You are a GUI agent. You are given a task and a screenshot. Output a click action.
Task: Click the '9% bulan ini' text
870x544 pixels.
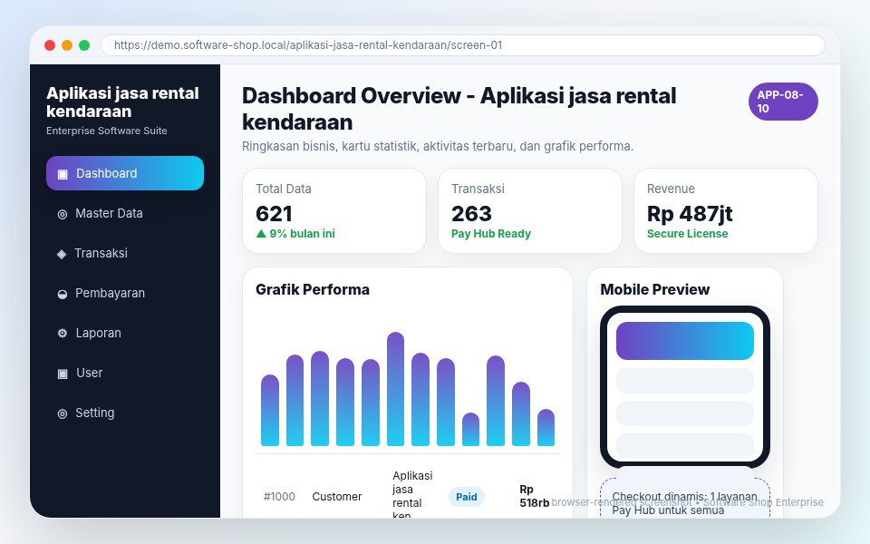pos(303,234)
